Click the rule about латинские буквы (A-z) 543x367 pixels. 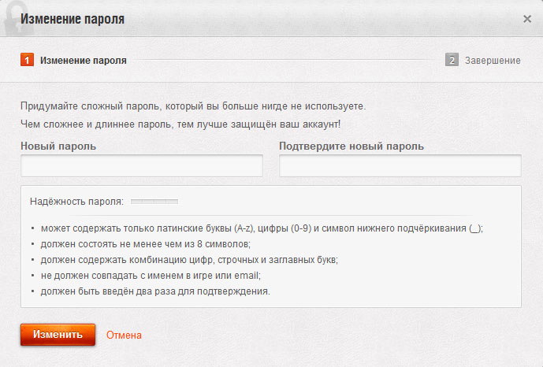(x=262, y=228)
